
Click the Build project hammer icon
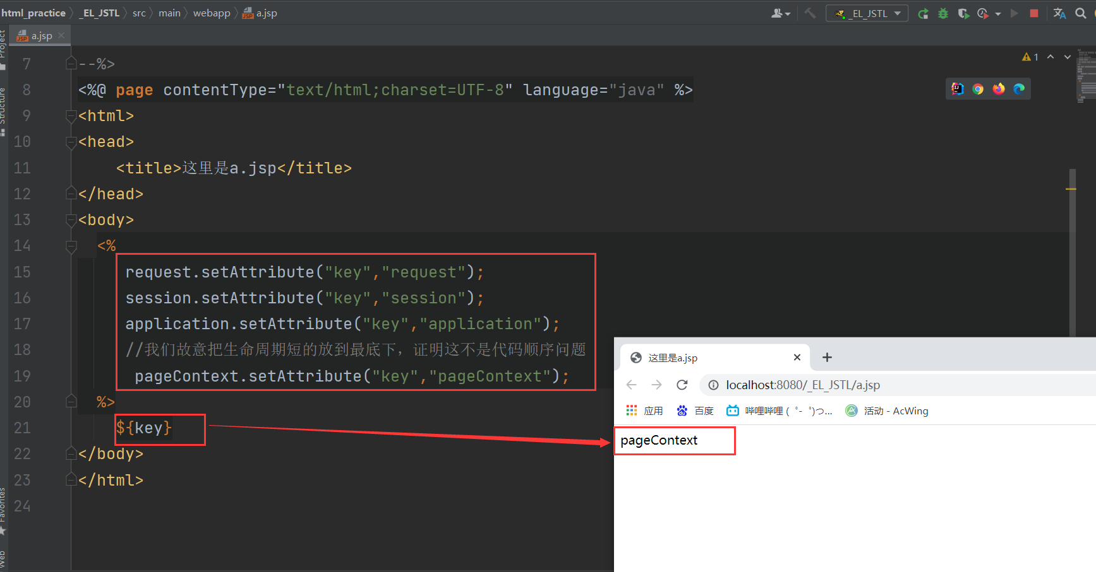point(810,13)
